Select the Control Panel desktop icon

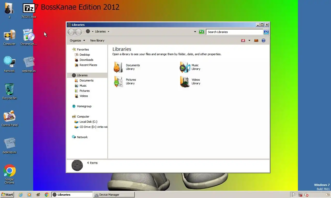[9, 118]
